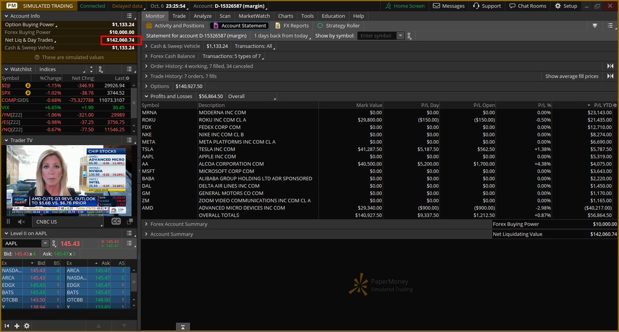619x332 pixels.
Task: Switch to the Scan tab
Action: 225,16
